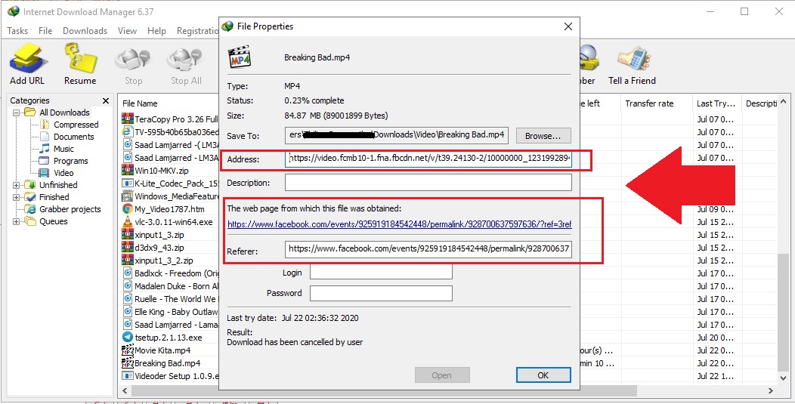Expand the Unfinished category node
Screen dimensions: 795x404
tap(16, 185)
